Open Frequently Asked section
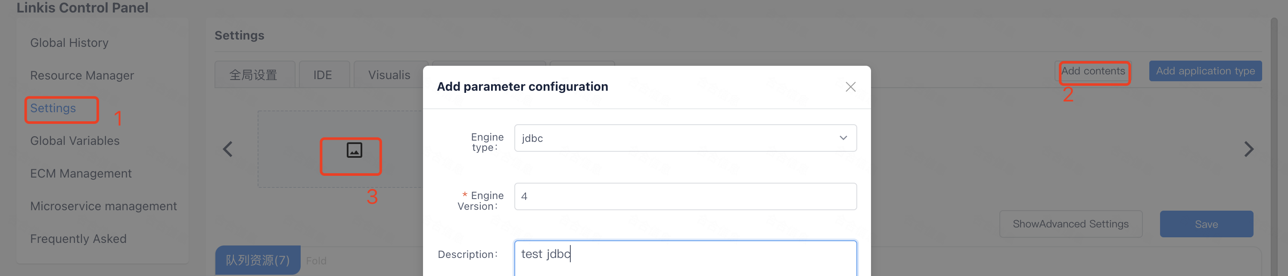The width and height of the screenshot is (1288, 276). pos(78,239)
